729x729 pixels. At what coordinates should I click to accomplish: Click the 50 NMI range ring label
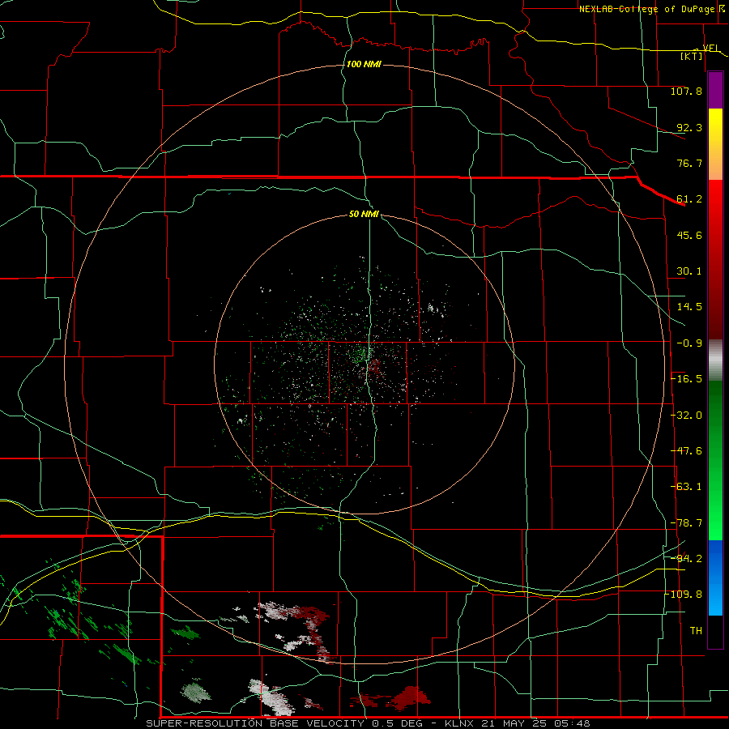click(x=364, y=215)
